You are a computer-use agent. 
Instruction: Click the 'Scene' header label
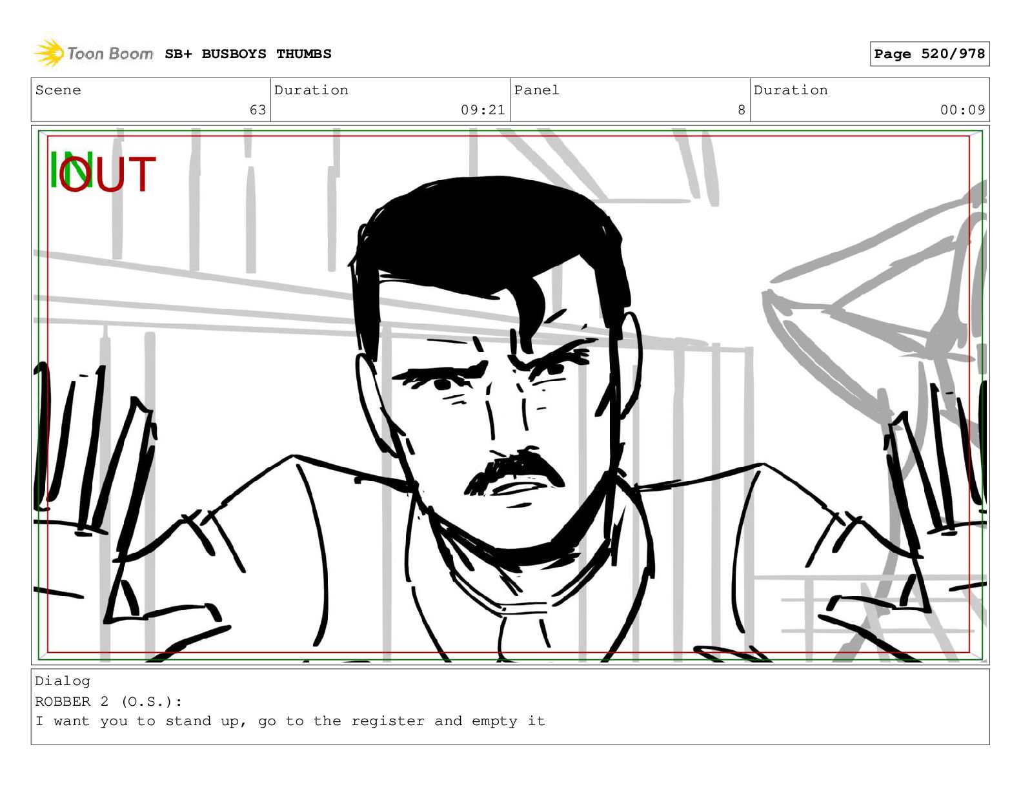click(x=58, y=90)
